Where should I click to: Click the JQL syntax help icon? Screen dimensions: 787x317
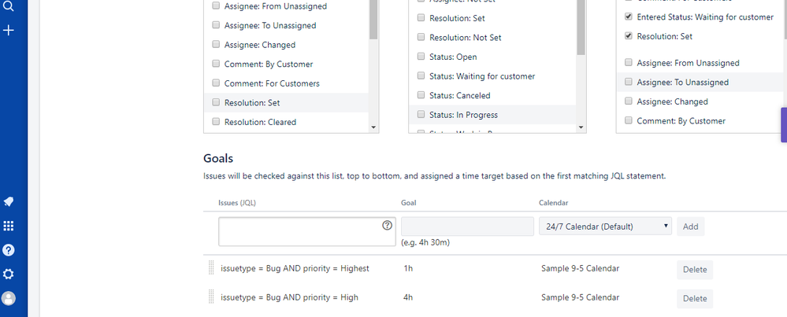pyautogui.click(x=387, y=225)
